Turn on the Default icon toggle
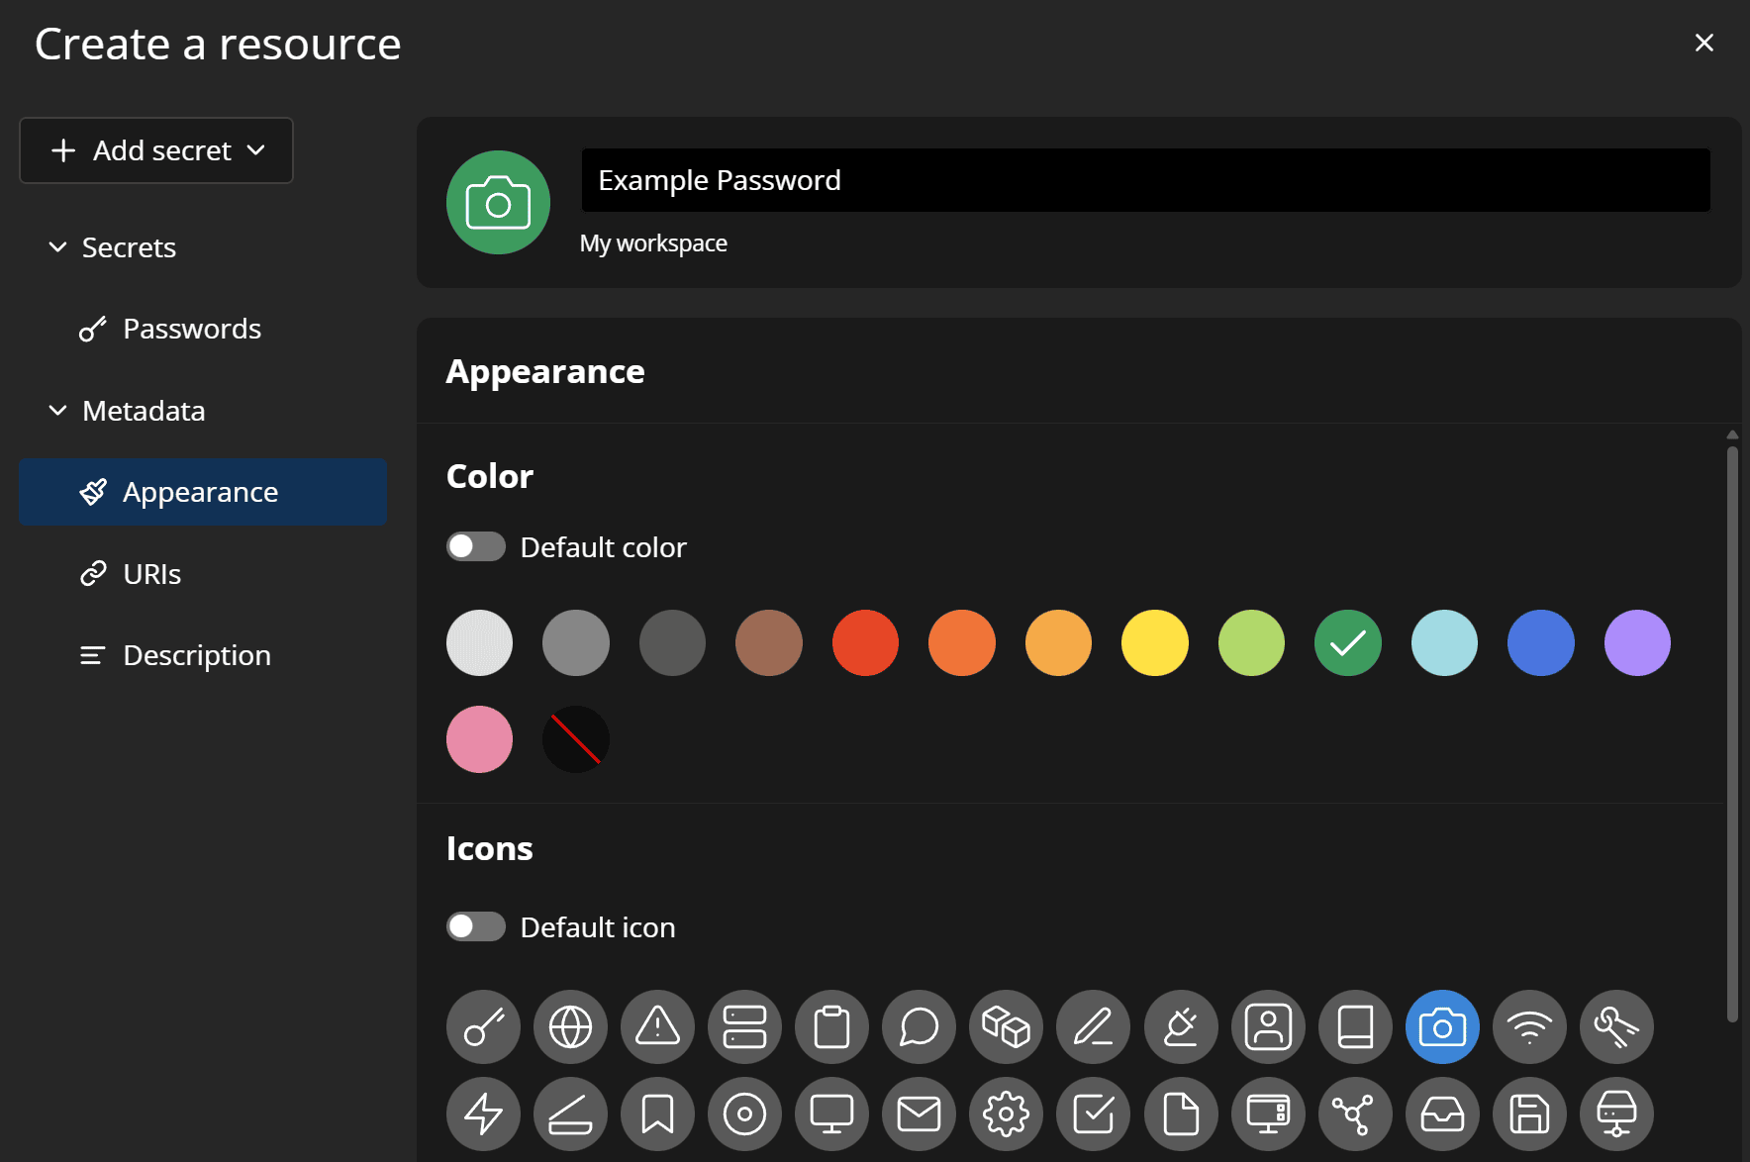Screen dimensions: 1750x1162 (x=475, y=926)
